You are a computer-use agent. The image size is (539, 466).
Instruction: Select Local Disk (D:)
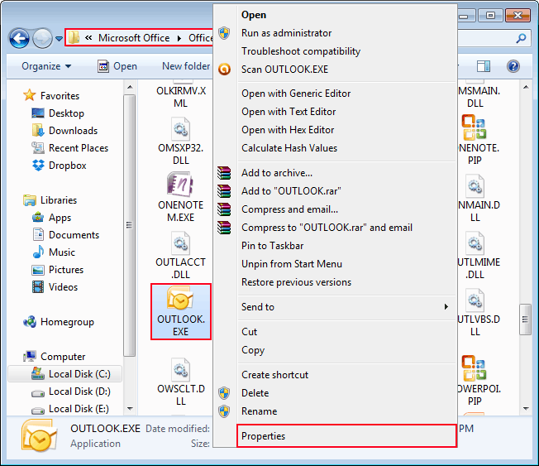[79, 392]
